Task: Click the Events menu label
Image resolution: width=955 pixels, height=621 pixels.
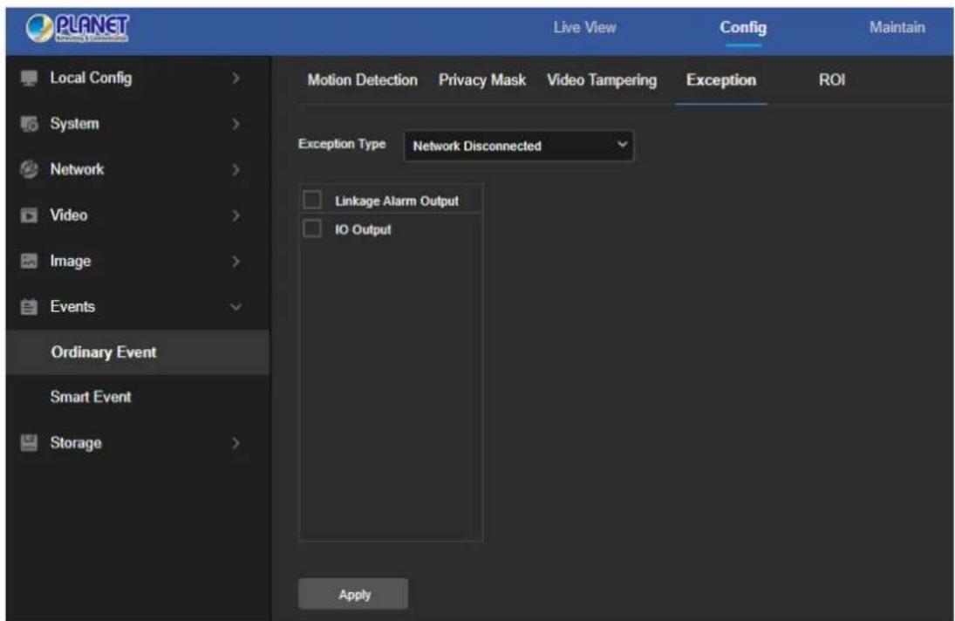Action: (72, 306)
